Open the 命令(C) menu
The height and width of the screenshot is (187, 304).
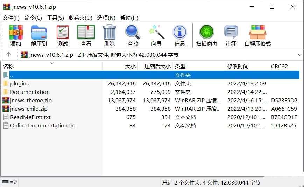[x=33, y=18]
